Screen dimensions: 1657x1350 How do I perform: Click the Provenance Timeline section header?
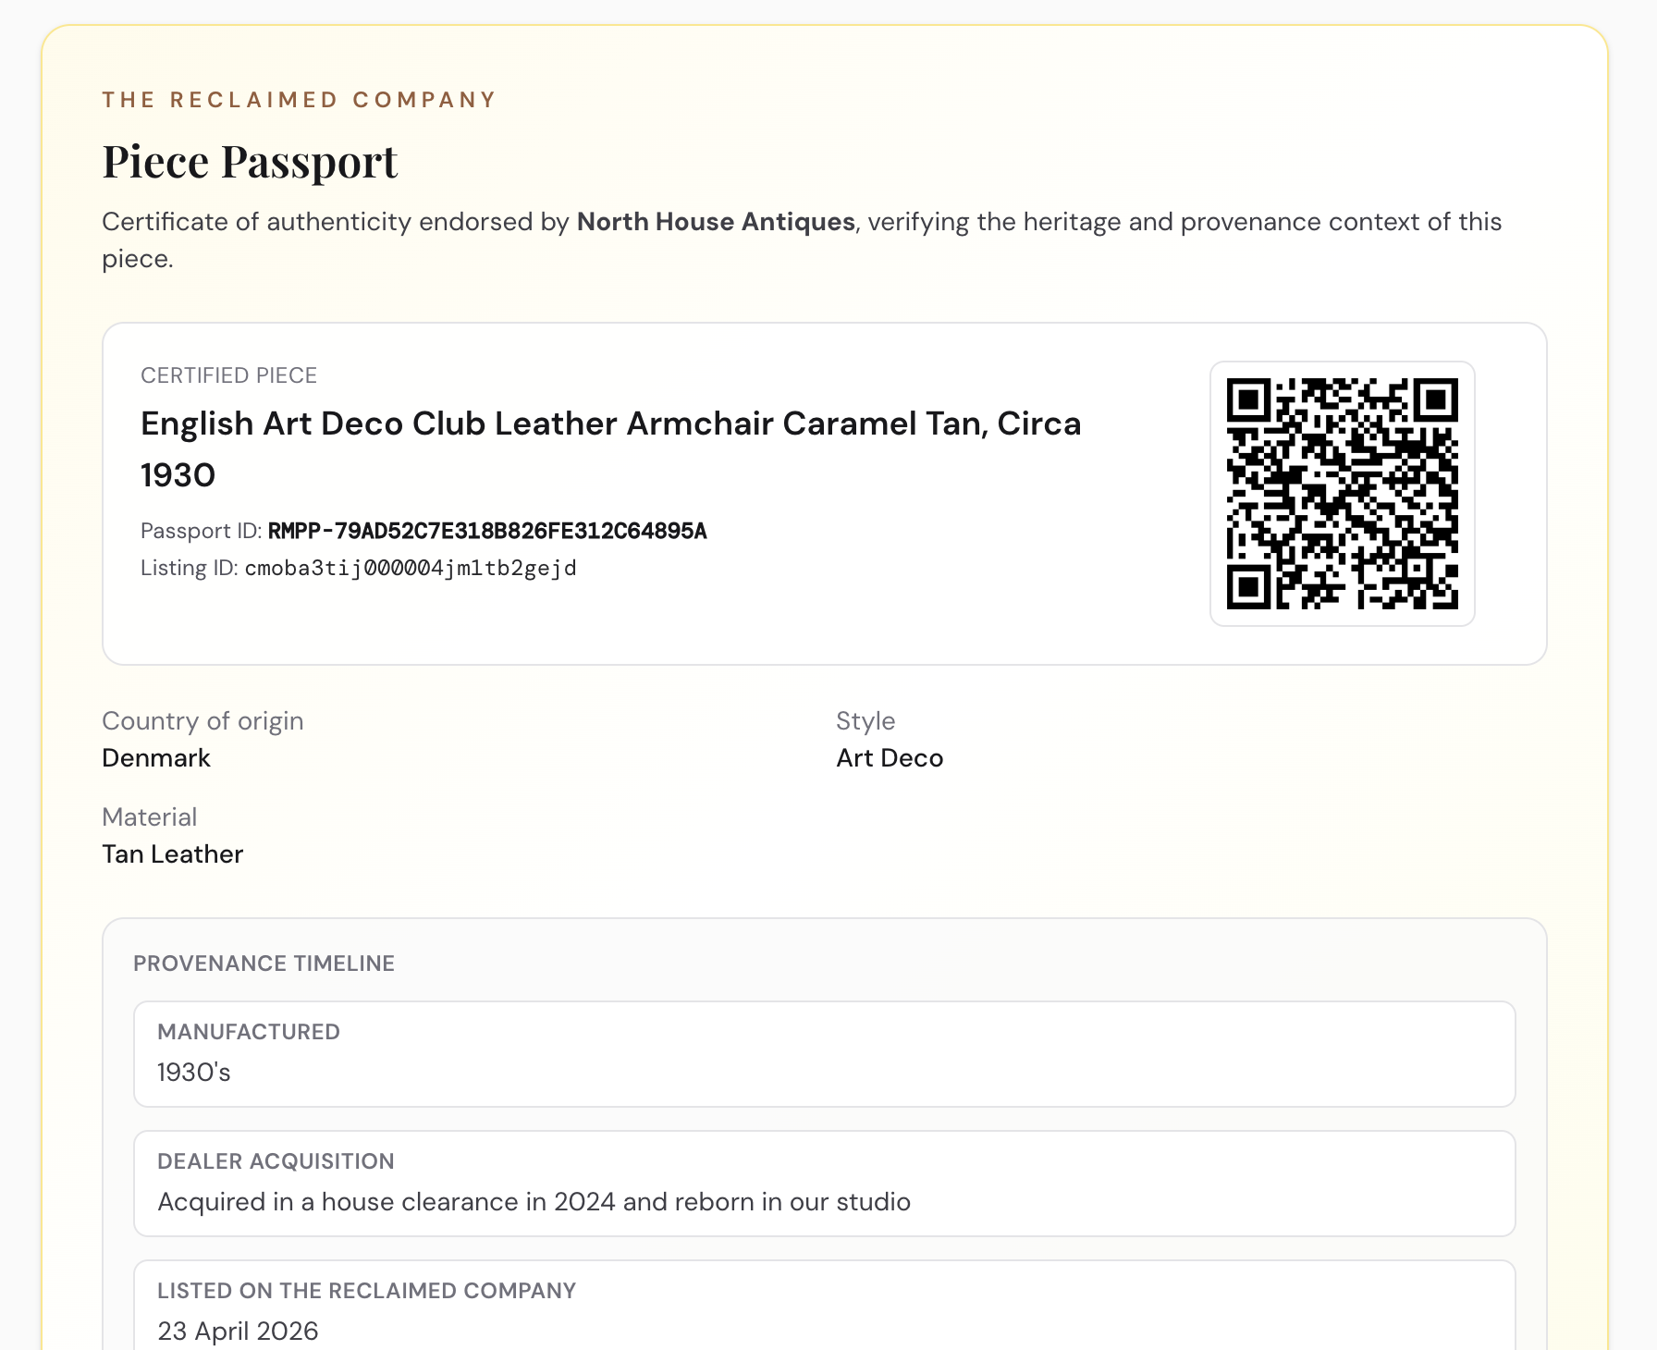point(264,963)
